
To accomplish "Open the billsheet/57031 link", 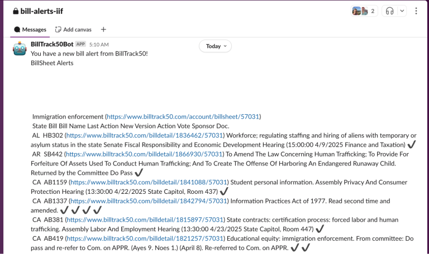I will 183,117.
